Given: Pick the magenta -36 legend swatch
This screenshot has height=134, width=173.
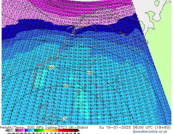Looking at the screenshot, I should click(x=22, y=130).
